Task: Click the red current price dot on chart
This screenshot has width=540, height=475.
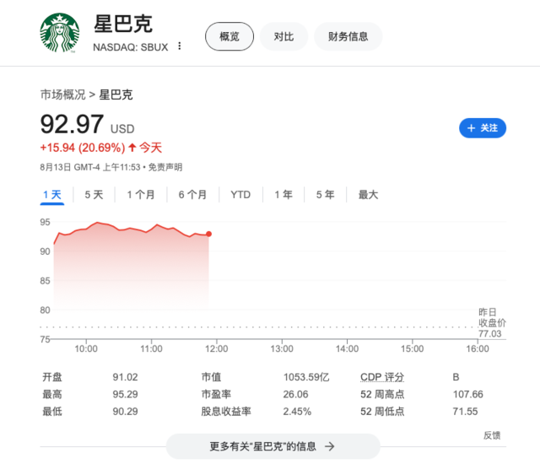Action: coord(208,234)
